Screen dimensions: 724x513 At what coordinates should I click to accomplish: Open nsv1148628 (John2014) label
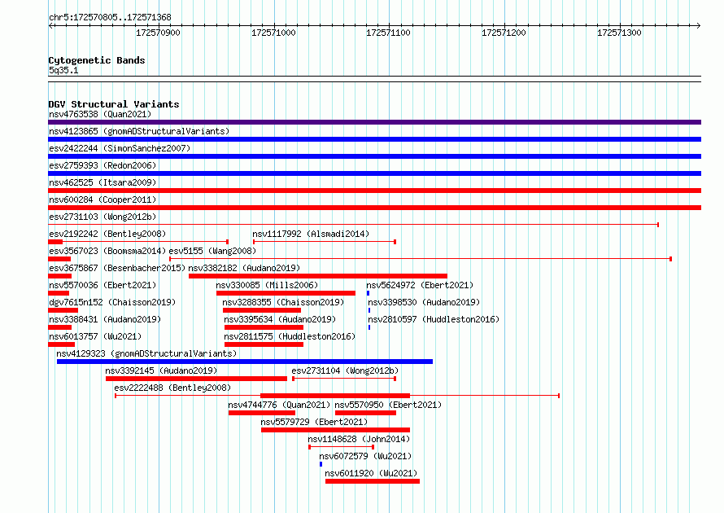(359, 439)
